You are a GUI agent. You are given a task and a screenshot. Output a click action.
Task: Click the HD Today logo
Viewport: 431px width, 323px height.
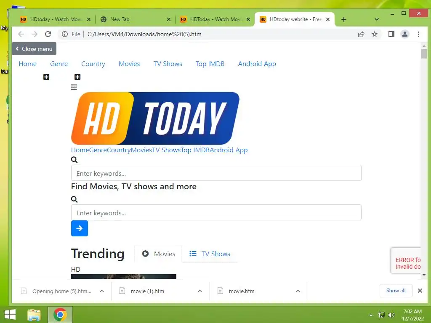(x=155, y=118)
